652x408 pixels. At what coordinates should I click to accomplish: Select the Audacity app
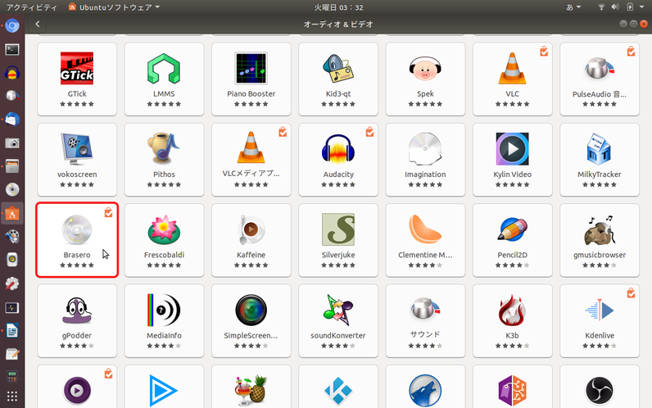338,160
